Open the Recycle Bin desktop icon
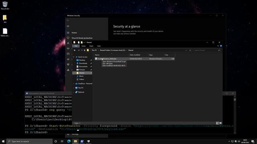The width and height of the screenshot is (257, 144). 5,5
